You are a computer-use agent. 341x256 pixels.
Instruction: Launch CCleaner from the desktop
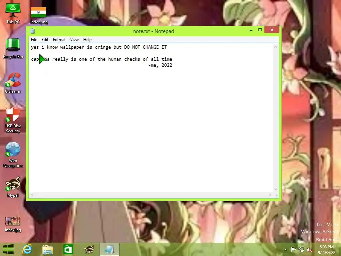click(x=13, y=83)
